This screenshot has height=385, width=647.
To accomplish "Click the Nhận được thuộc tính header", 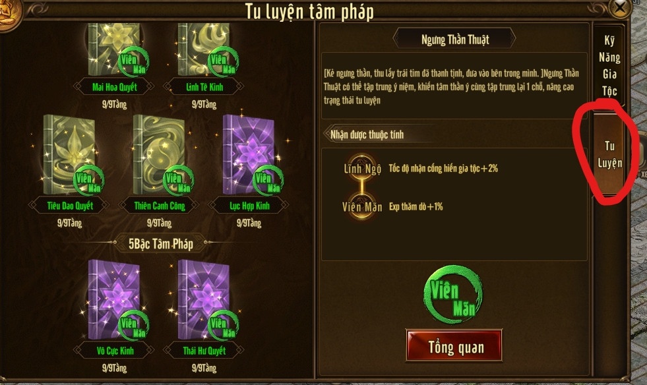I will pos(367,134).
